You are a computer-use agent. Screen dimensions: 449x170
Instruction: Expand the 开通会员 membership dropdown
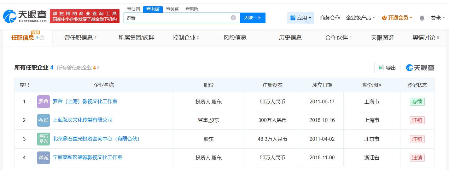coord(397,18)
